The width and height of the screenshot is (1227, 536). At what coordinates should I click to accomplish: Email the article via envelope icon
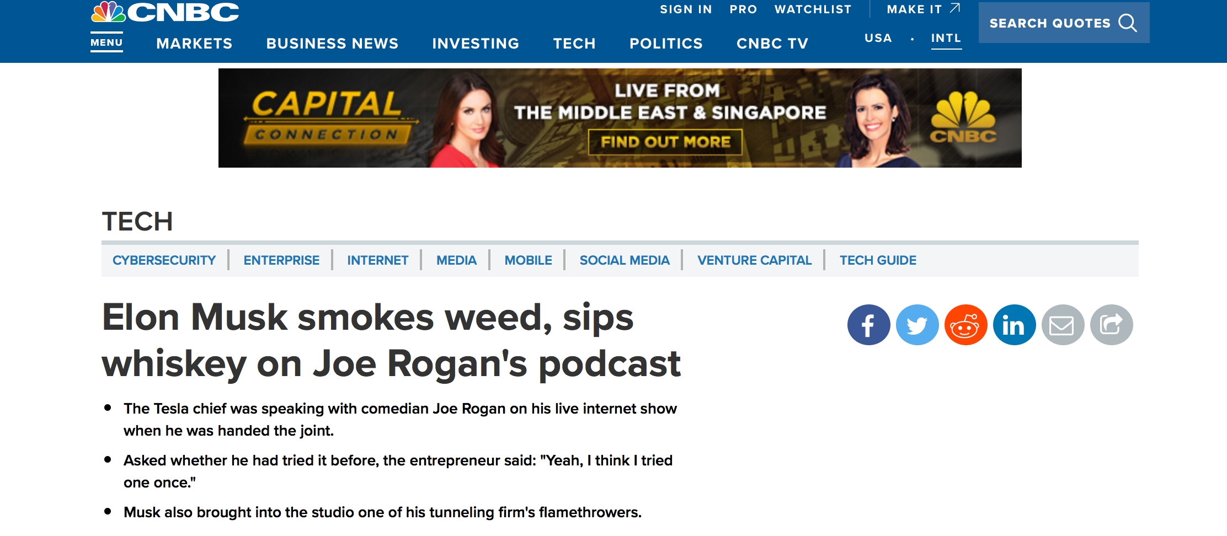(1063, 325)
